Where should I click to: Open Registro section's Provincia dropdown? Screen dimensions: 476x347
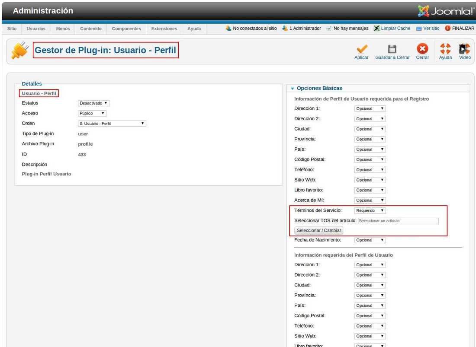tap(370, 139)
